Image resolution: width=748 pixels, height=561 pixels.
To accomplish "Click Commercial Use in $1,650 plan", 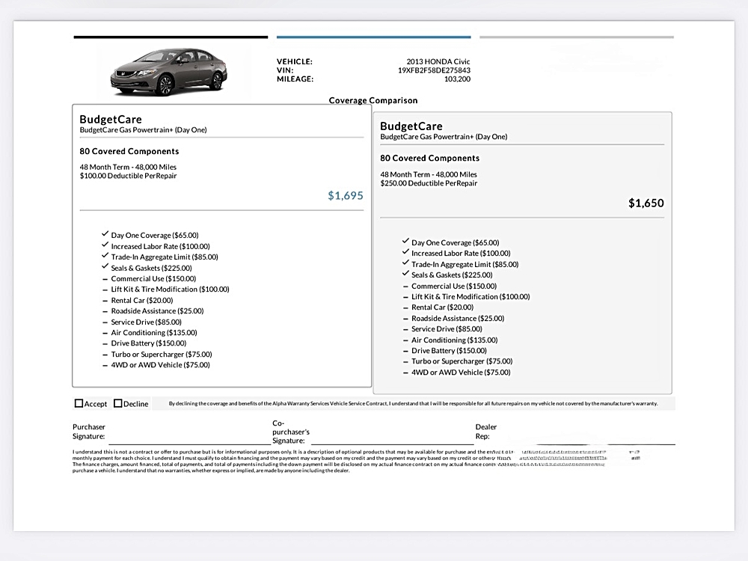I will click(454, 286).
